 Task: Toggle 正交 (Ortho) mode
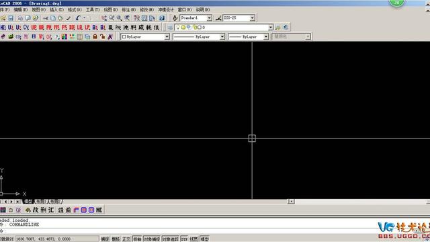point(126,239)
